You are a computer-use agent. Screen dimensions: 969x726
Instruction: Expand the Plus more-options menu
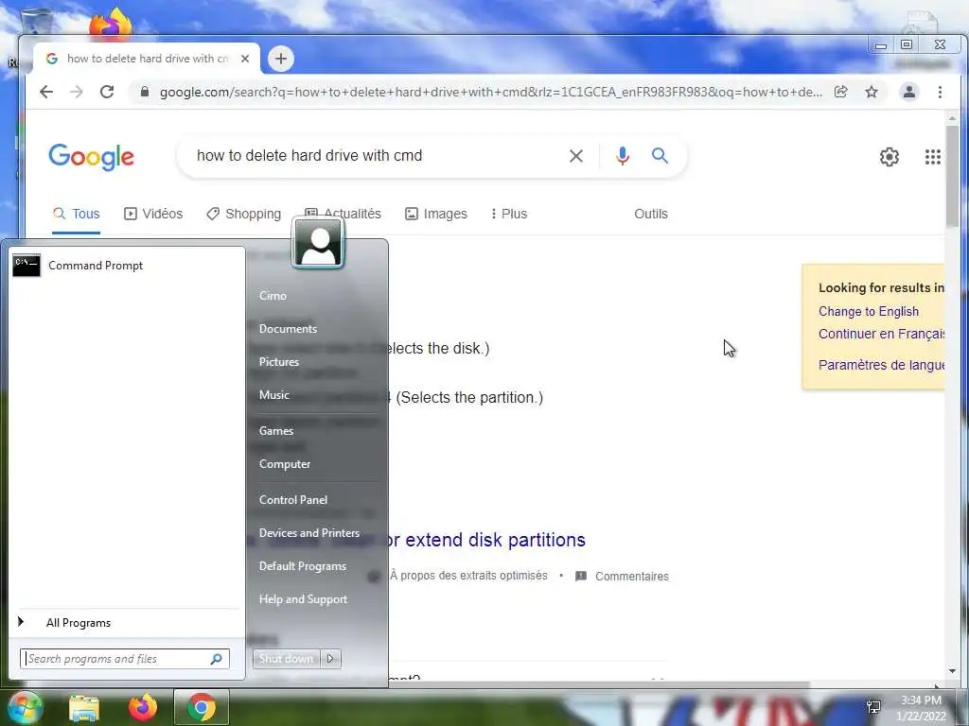(508, 214)
